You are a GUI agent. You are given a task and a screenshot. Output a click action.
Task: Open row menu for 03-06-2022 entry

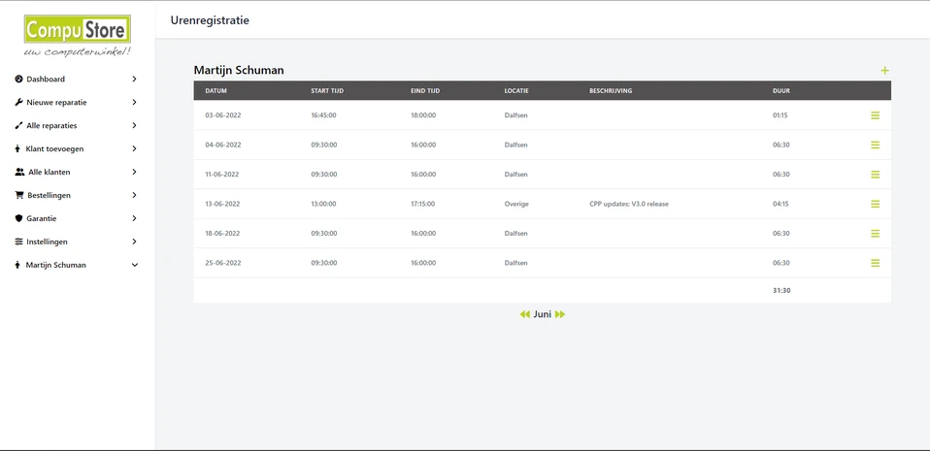[x=875, y=115]
